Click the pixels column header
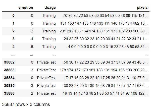The height and width of the screenshot is (109, 154). [x=142, y=8]
